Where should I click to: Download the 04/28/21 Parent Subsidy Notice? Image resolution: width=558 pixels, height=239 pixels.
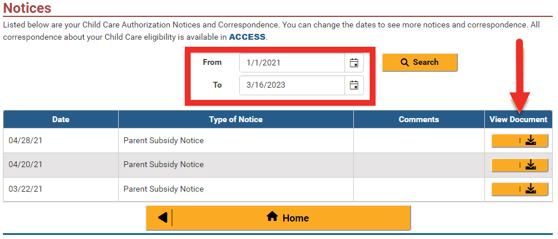(x=520, y=141)
